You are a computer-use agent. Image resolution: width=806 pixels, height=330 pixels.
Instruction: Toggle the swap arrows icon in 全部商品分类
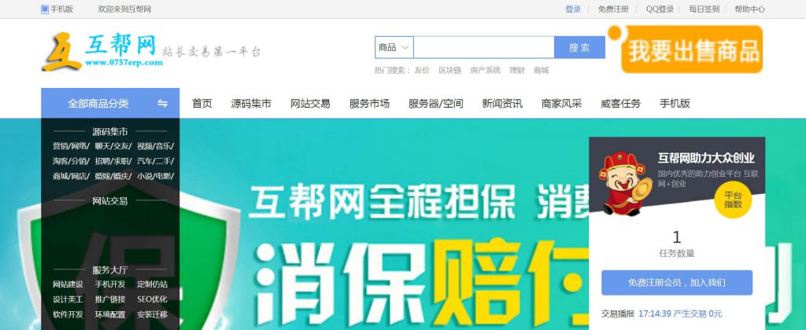[x=162, y=104]
